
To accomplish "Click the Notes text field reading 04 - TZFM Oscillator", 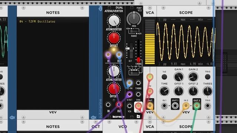I will pyautogui.click(x=53, y=63).
